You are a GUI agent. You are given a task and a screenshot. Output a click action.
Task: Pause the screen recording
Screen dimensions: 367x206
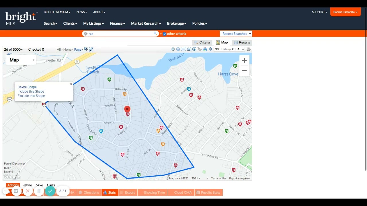[39, 191]
